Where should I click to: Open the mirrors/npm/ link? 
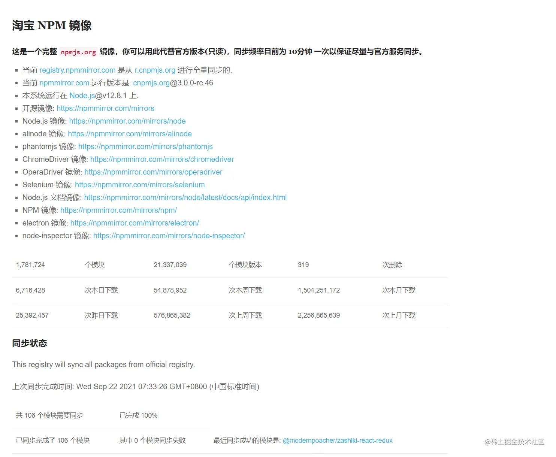click(118, 210)
